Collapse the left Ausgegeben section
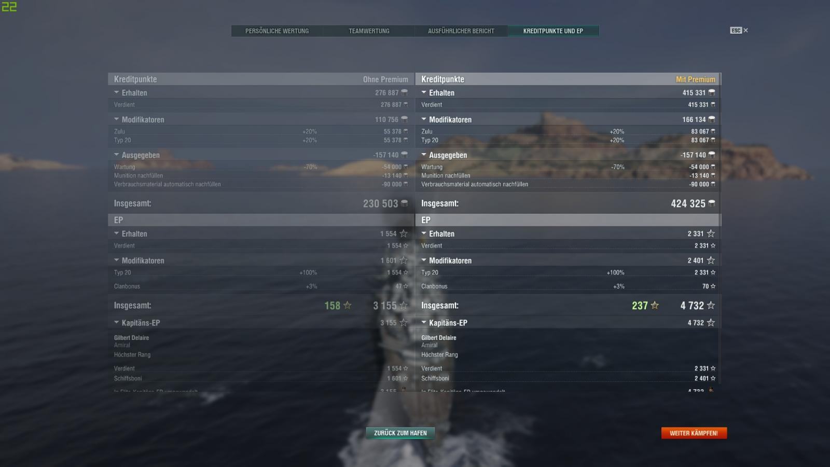This screenshot has width=830, height=467. coord(117,155)
